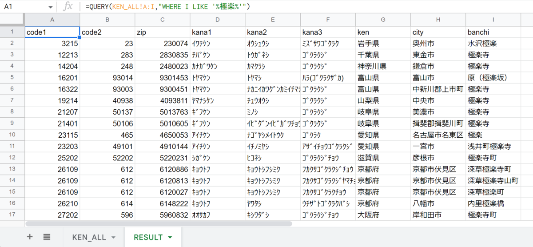Click the 水沢極楽 cell
Image resolution: width=533 pixels, height=247 pixels.
pos(493,44)
